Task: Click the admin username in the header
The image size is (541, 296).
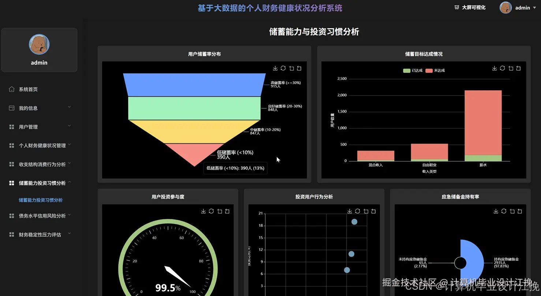Action: pyautogui.click(x=522, y=8)
